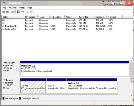134x106 pixels.
Task: Click the Forward arrow toolbar icon
Action: coord(8,12)
